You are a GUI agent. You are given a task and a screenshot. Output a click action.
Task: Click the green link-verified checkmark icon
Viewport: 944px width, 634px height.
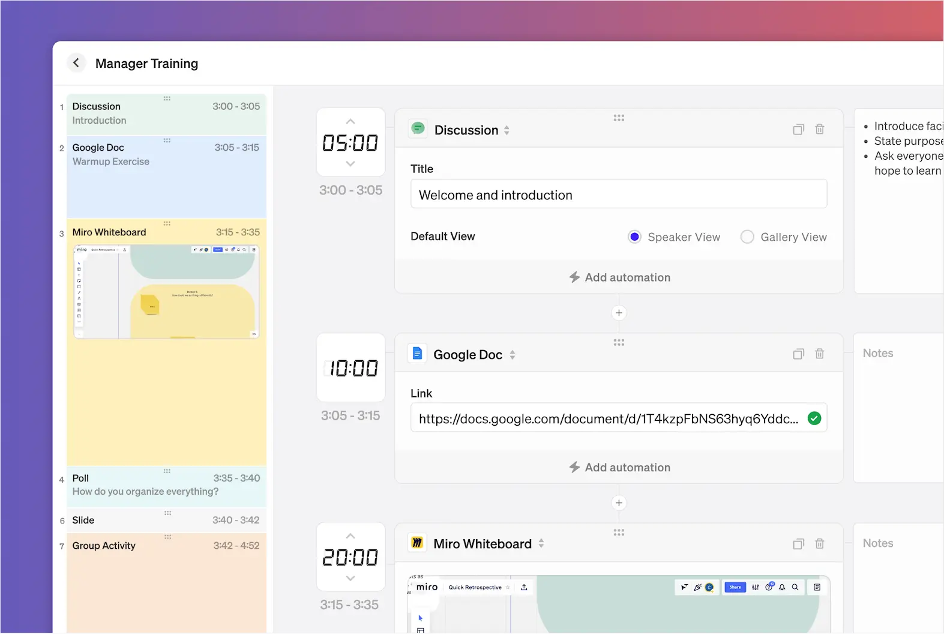tap(814, 418)
